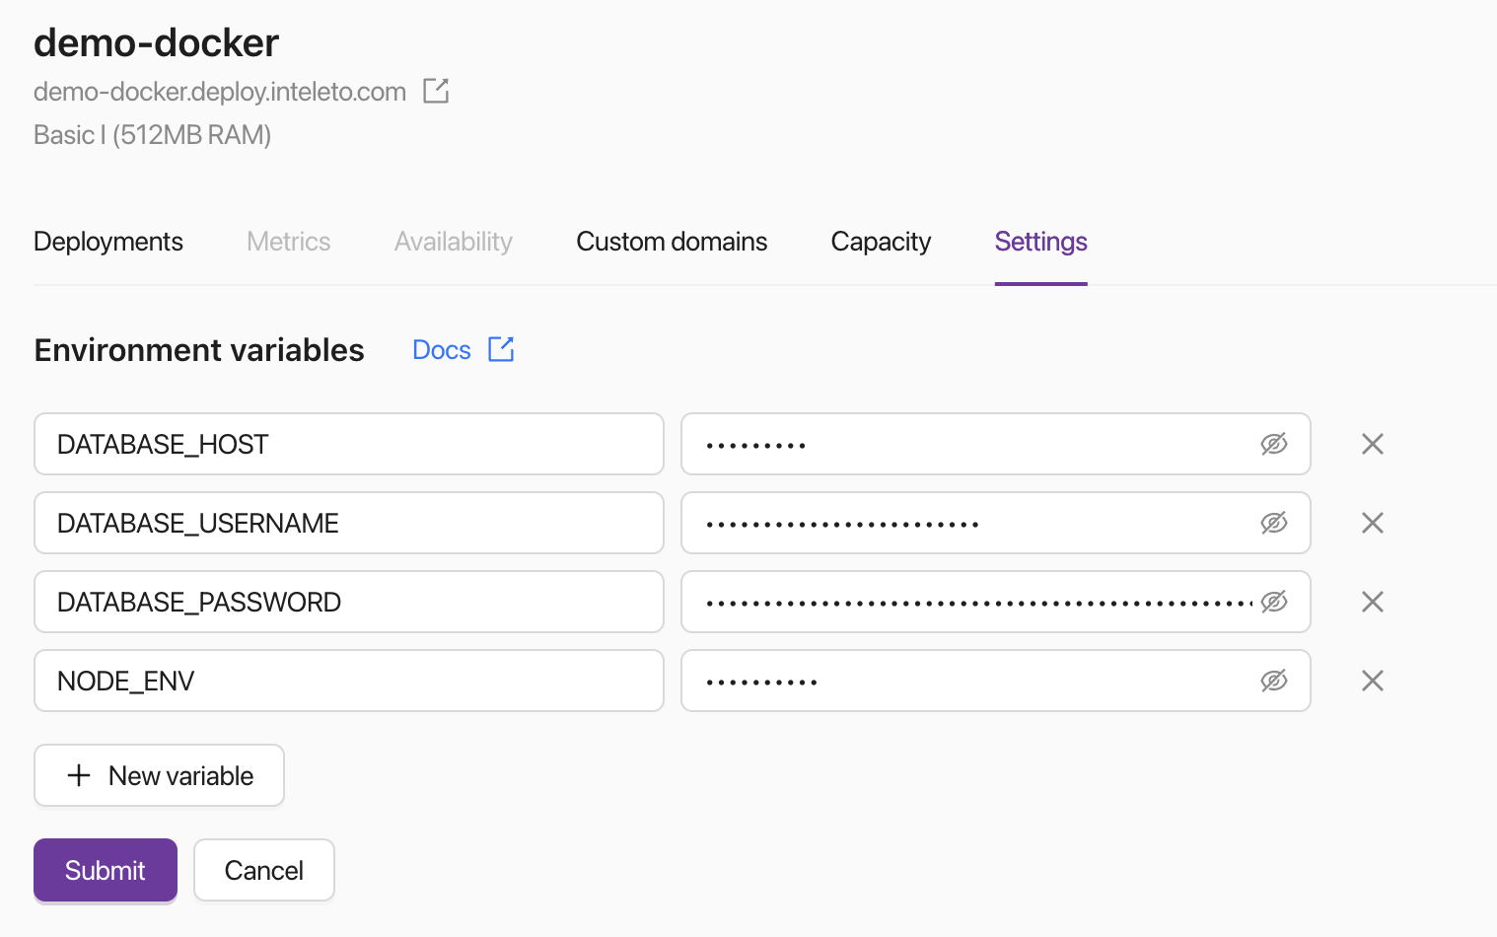Submit the environment variable changes
Image resolution: width=1497 pixels, height=937 pixels.
[105, 870]
